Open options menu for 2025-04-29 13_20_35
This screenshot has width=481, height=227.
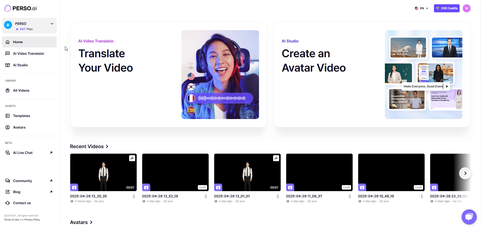[134, 196]
